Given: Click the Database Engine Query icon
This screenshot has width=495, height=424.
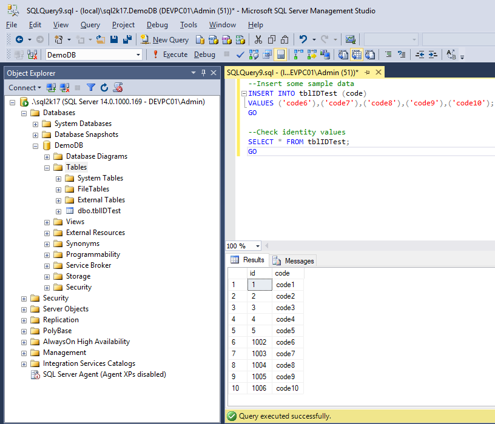Looking at the screenshot, I should (200, 40).
